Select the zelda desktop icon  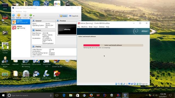[5, 7]
